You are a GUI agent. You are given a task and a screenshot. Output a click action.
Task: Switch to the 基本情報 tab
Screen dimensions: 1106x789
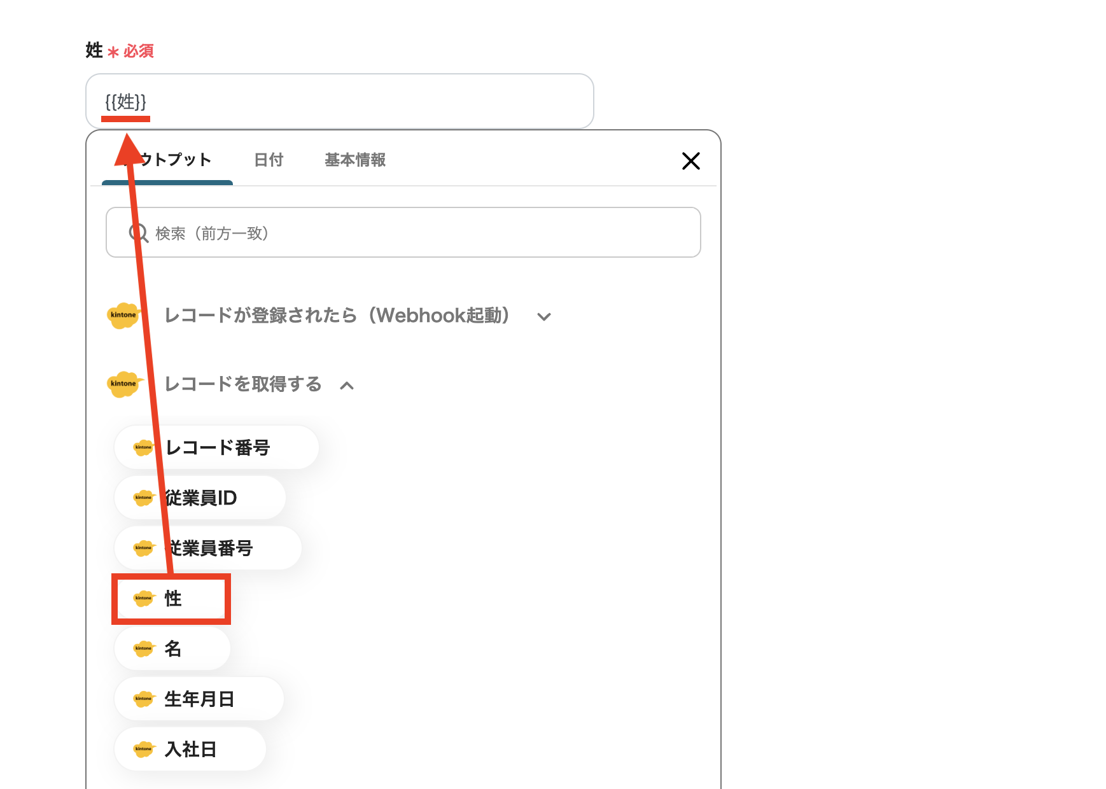pos(354,160)
